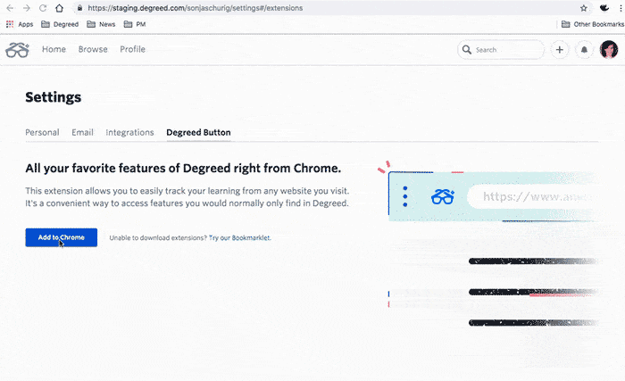Open Browse in navigation
This screenshot has width=625, height=381.
coord(93,49)
